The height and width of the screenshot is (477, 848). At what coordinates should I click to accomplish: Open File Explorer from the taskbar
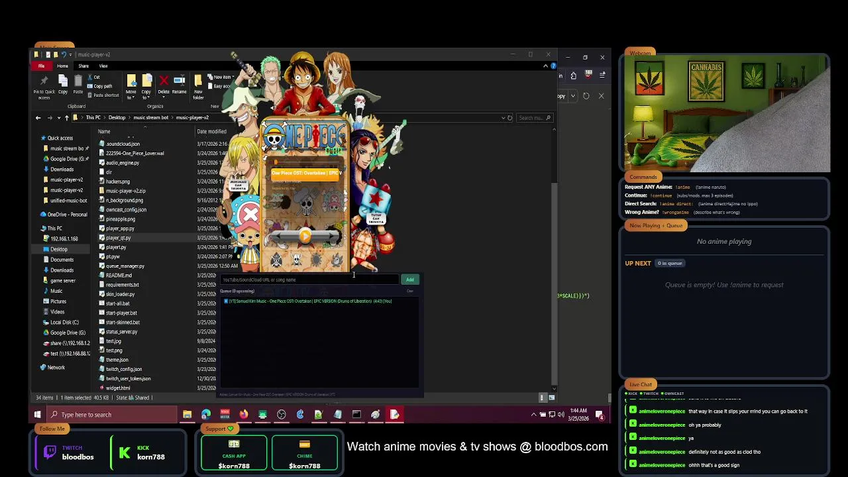187,415
